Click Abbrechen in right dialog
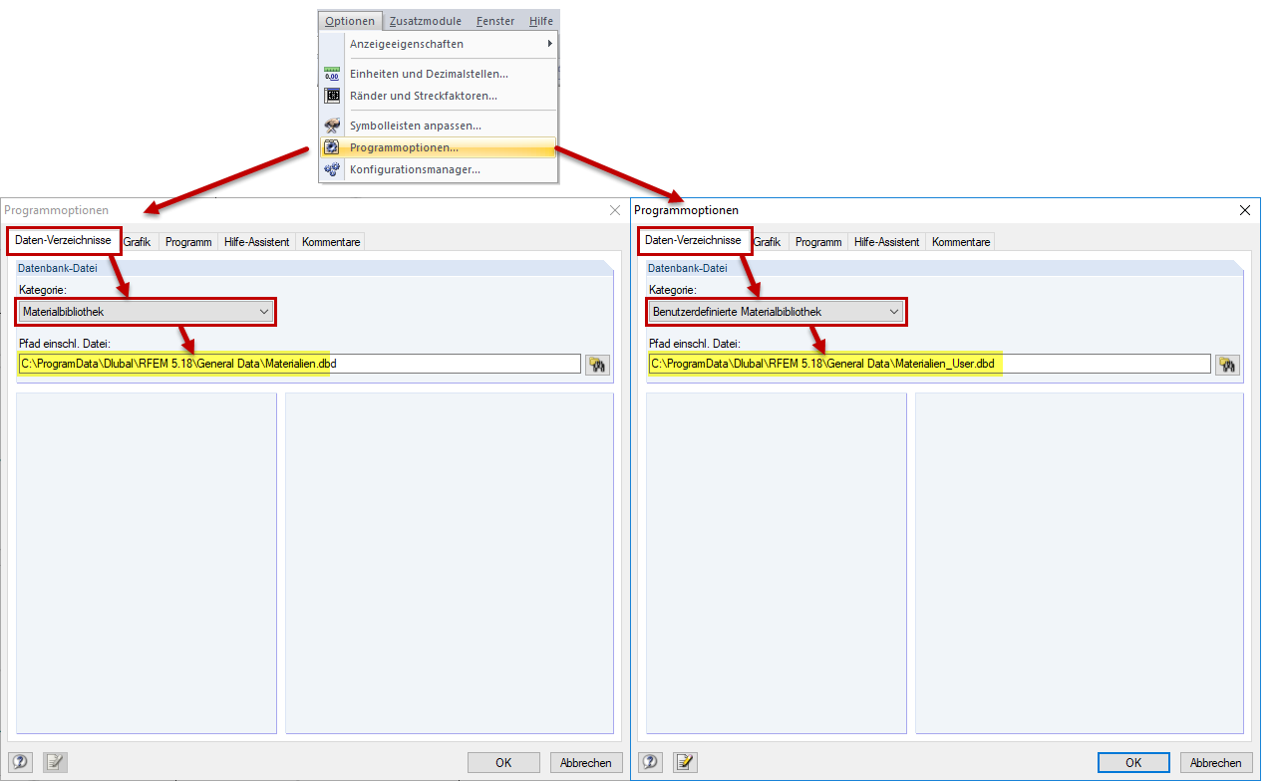This screenshot has width=1274, height=781. (x=1216, y=762)
